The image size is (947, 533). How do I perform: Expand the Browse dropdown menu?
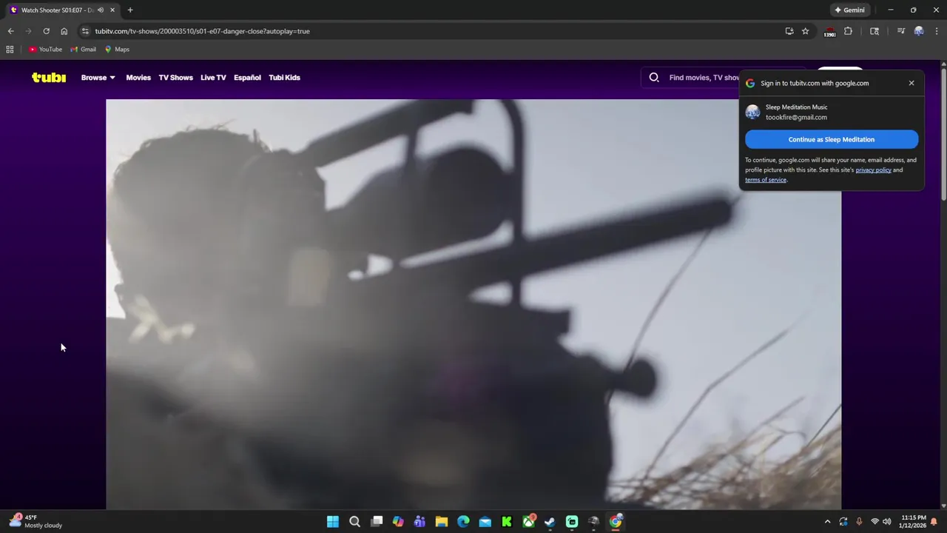tap(98, 78)
